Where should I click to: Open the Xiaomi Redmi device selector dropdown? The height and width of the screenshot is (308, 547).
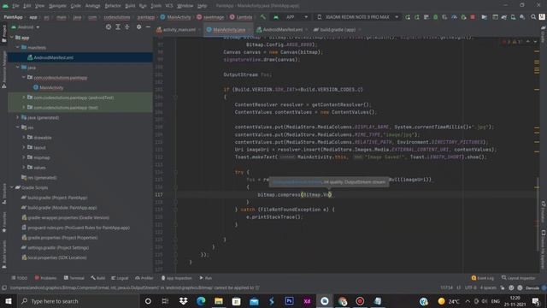[x=357, y=17]
